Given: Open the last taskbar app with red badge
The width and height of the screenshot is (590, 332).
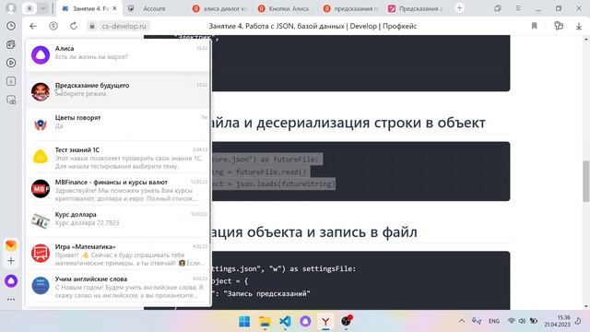Looking at the screenshot, I should click(x=347, y=321).
